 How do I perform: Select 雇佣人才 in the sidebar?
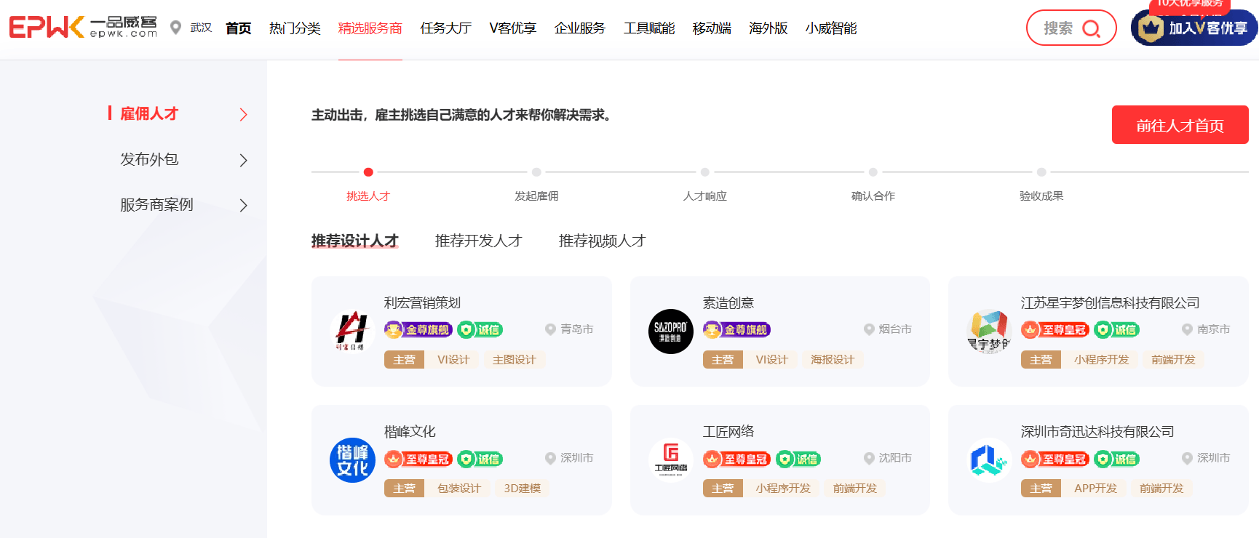tap(149, 113)
